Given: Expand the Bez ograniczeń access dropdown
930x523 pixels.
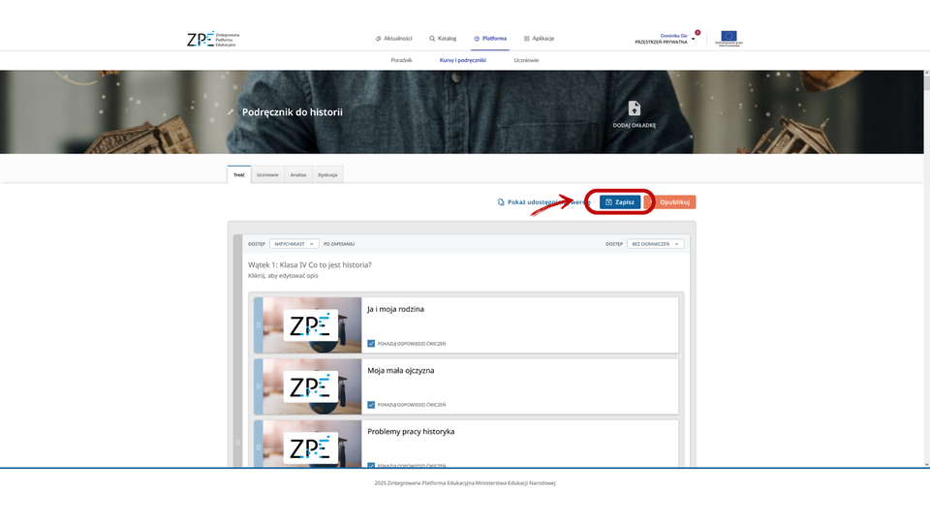Looking at the screenshot, I should (655, 244).
